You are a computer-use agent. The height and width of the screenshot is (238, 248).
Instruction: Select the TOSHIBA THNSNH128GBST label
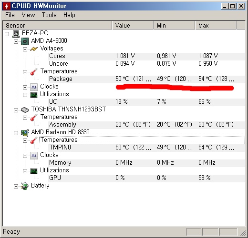click(69, 109)
